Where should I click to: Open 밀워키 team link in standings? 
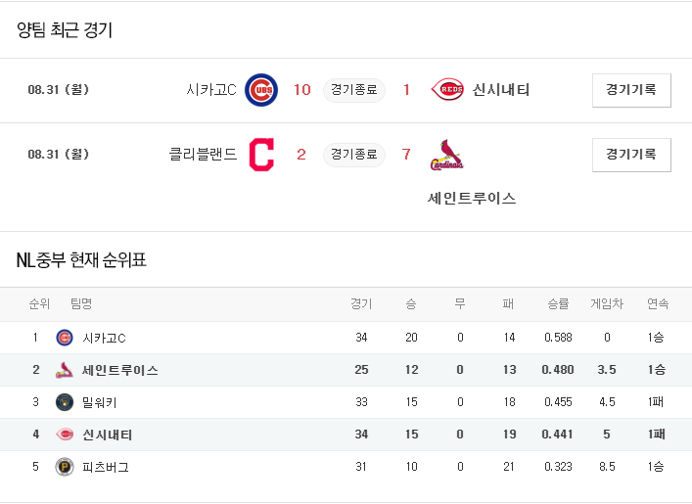pos(99,402)
